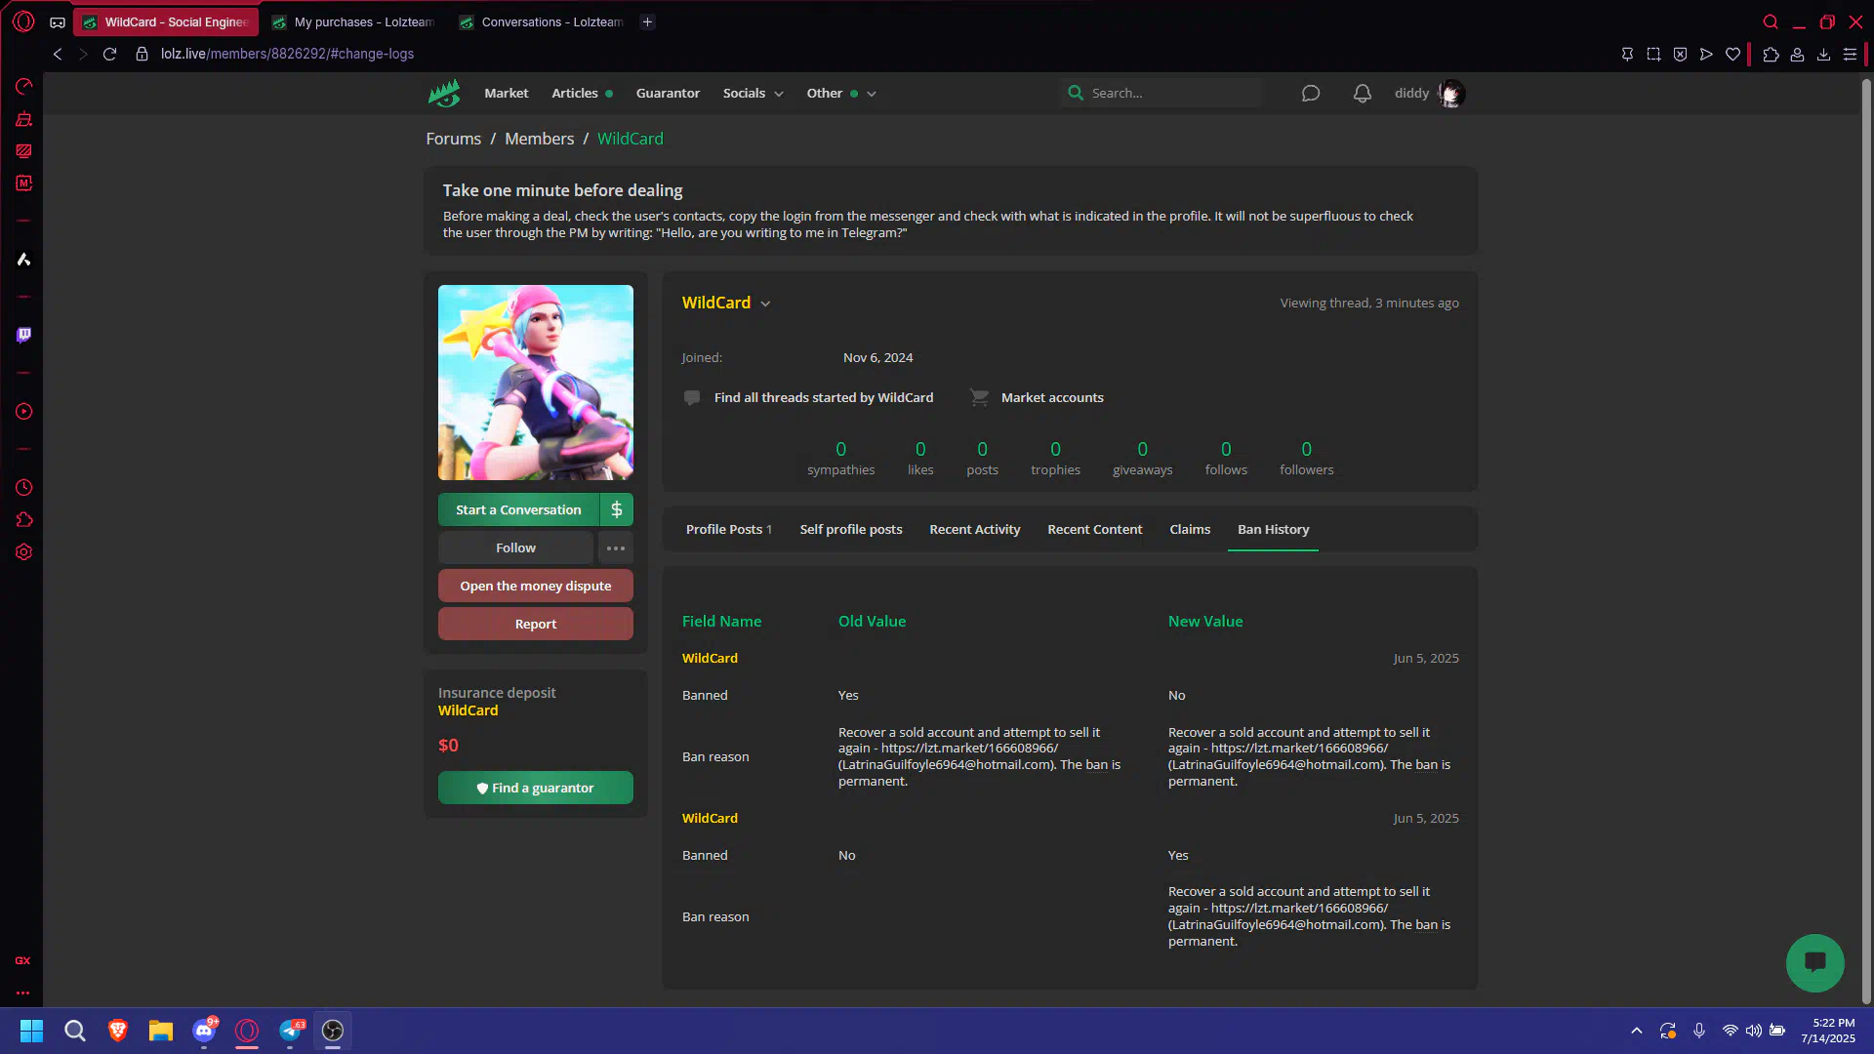
Task: Open sidebar player icon
Action: tap(23, 411)
